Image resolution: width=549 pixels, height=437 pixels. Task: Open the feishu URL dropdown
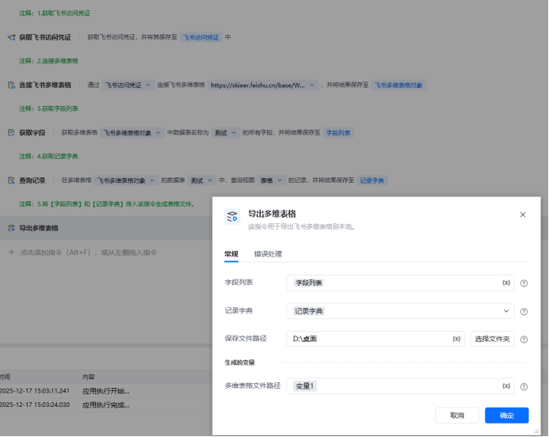coord(263,85)
